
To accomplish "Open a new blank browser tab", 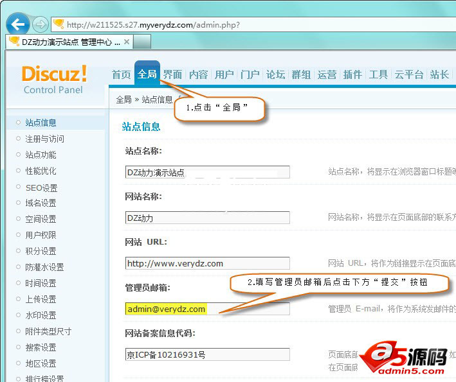I will point(142,42).
